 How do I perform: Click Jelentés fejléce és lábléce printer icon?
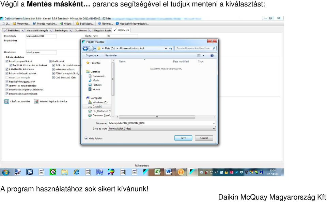pos(36,102)
